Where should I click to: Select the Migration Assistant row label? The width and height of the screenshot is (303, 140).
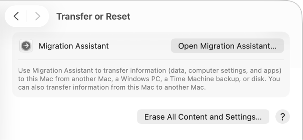74,46
